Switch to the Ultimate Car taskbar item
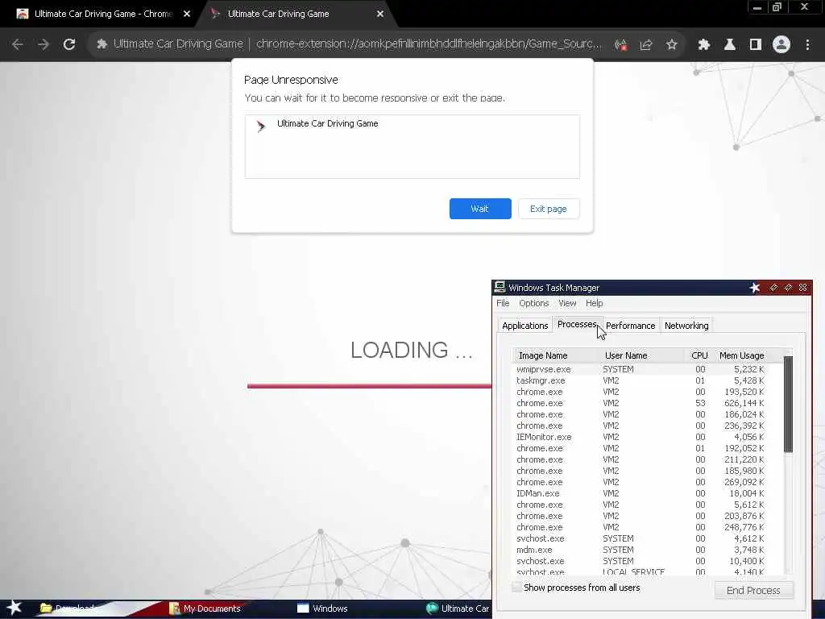Screen dimensions: 825x619 click(458, 609)
